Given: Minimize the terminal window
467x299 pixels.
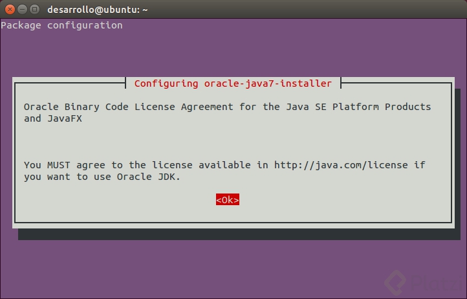Looking at the screenshot, I should point(23,10).
